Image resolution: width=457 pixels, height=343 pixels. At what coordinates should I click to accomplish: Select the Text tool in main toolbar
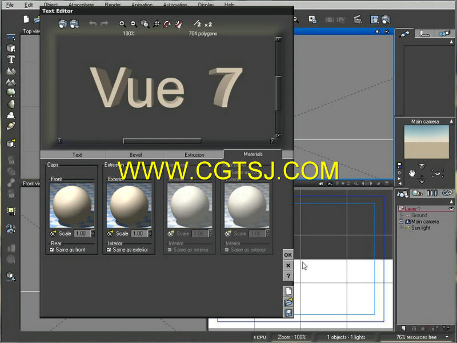pos(11,59)
